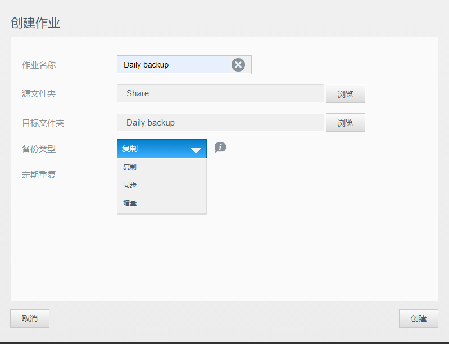Click the backup type info bubble icon
This screenshot has height=344, width=449.
tap(220, 148)
